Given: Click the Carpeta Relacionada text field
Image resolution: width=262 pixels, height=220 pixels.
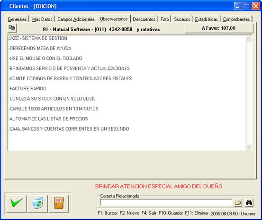Looking at the screenshot, I should point(166,203).
